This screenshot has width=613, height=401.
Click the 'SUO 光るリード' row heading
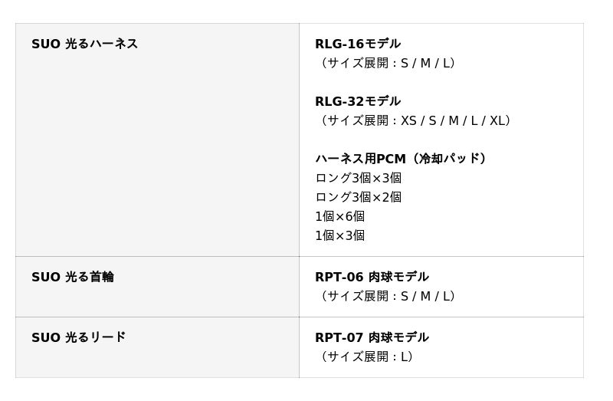pos(78,337)
